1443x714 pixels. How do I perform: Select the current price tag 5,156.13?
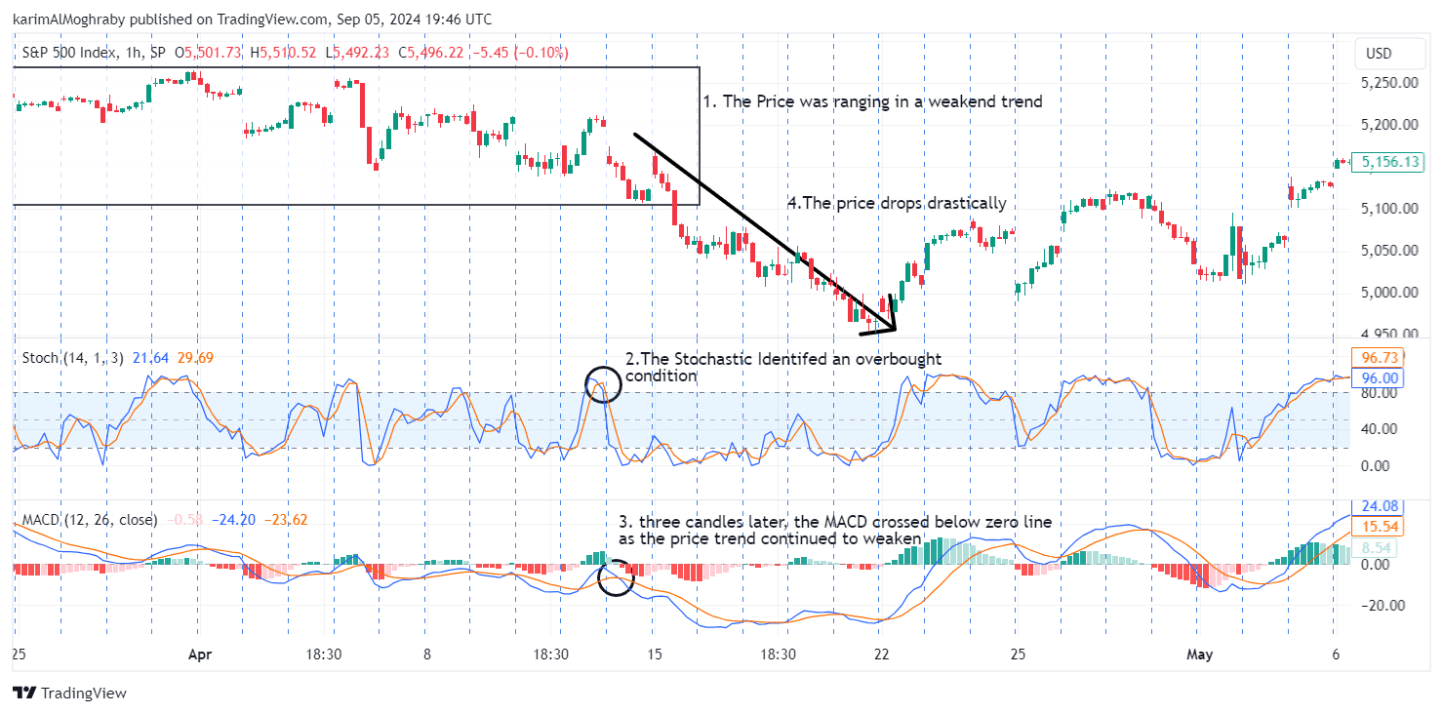click(x=1389, y=162)
